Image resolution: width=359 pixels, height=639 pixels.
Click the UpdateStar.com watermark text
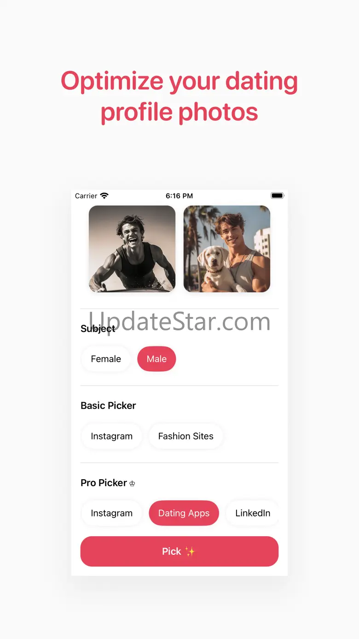179,321
